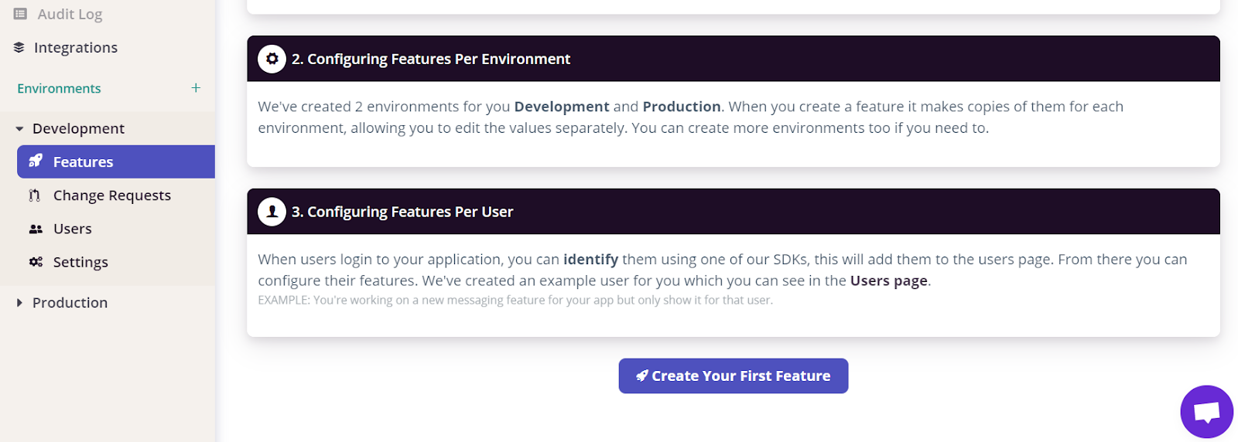Click the gear icon in section 2 header
1238x442 pixels.
coord(272,59)
